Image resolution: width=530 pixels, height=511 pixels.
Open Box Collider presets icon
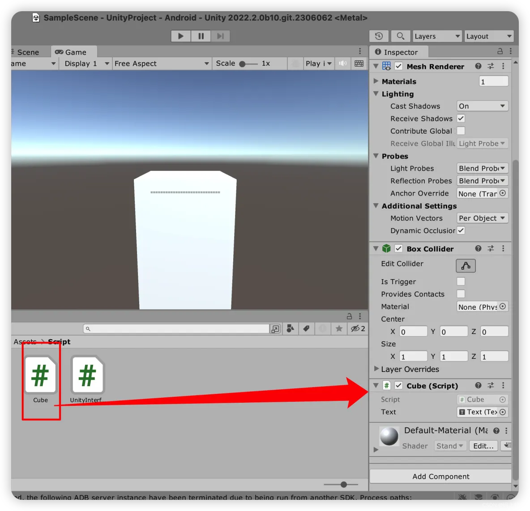click(x=491, y=249)
